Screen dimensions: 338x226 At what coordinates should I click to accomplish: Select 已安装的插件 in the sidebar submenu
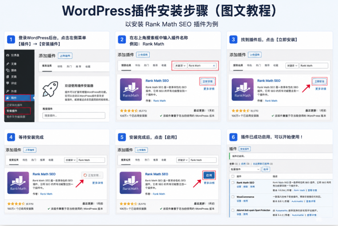pos(15,105)
